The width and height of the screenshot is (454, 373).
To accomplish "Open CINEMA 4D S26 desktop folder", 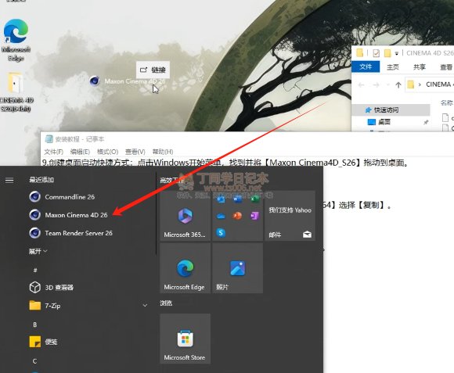I will (16, 92).
